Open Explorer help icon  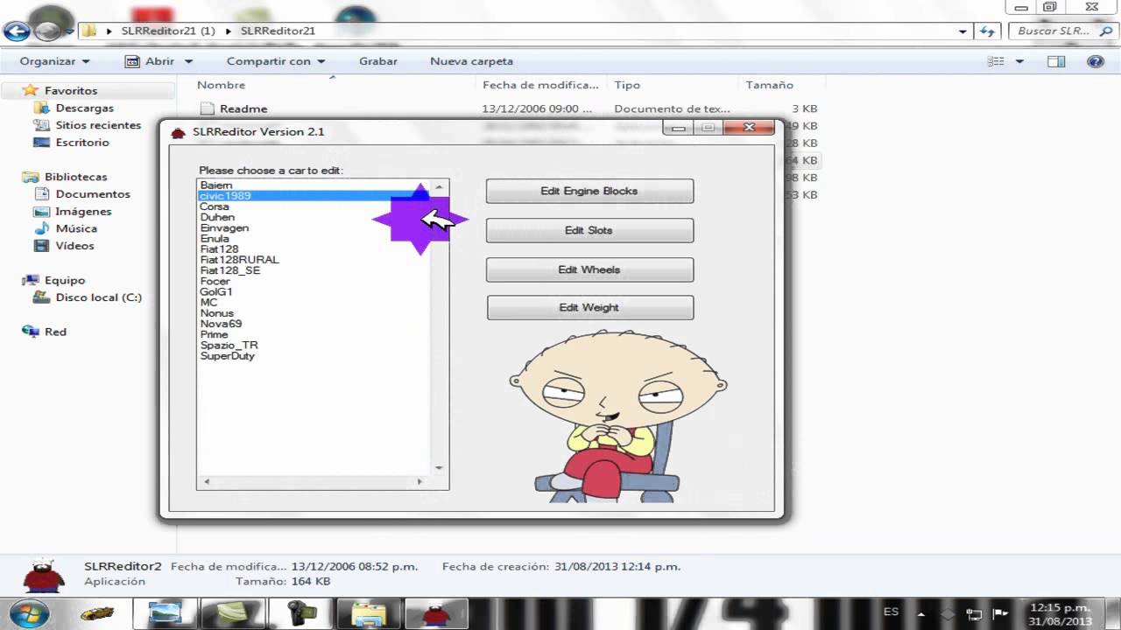1095,61
